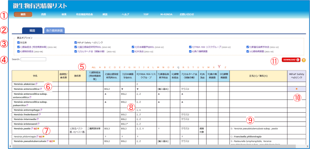Open the external link icon beside Yersinia aleksiciae

pos(36,84)
